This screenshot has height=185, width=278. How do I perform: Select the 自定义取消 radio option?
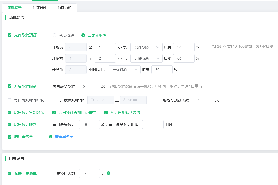point(83,35)
